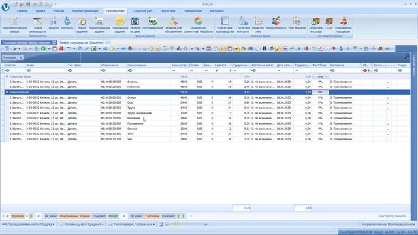The width and height of the screenshot is (418, 235).
Task: Open Тип очереди Глобальная dropdown
Action: tap(131, 225)
